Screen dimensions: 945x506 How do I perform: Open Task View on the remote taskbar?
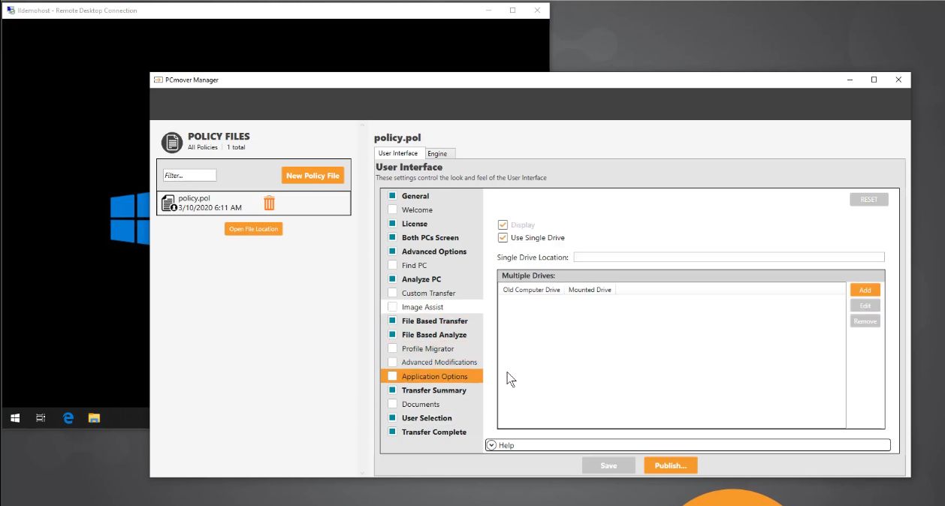point(41,418)
